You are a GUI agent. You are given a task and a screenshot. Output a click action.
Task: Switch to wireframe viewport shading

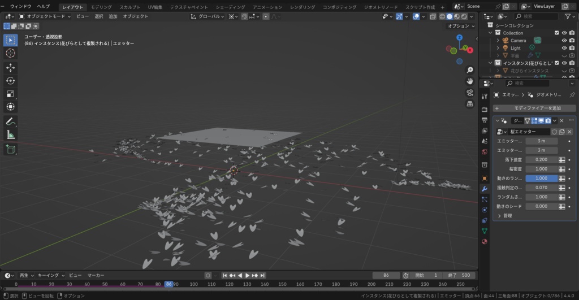442,16
